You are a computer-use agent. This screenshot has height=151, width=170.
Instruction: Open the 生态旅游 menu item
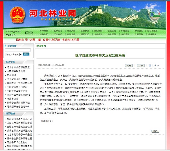pos(125,34)
